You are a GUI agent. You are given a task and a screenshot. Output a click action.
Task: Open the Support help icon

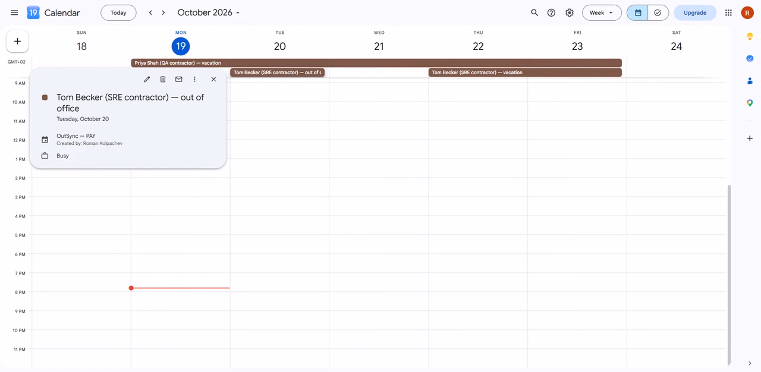tap(552, 12)
